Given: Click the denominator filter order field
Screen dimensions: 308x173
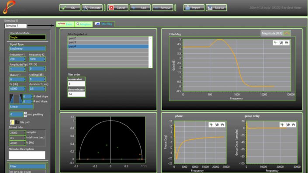Looking at the screenshot, I should click(x=76, y=94).
